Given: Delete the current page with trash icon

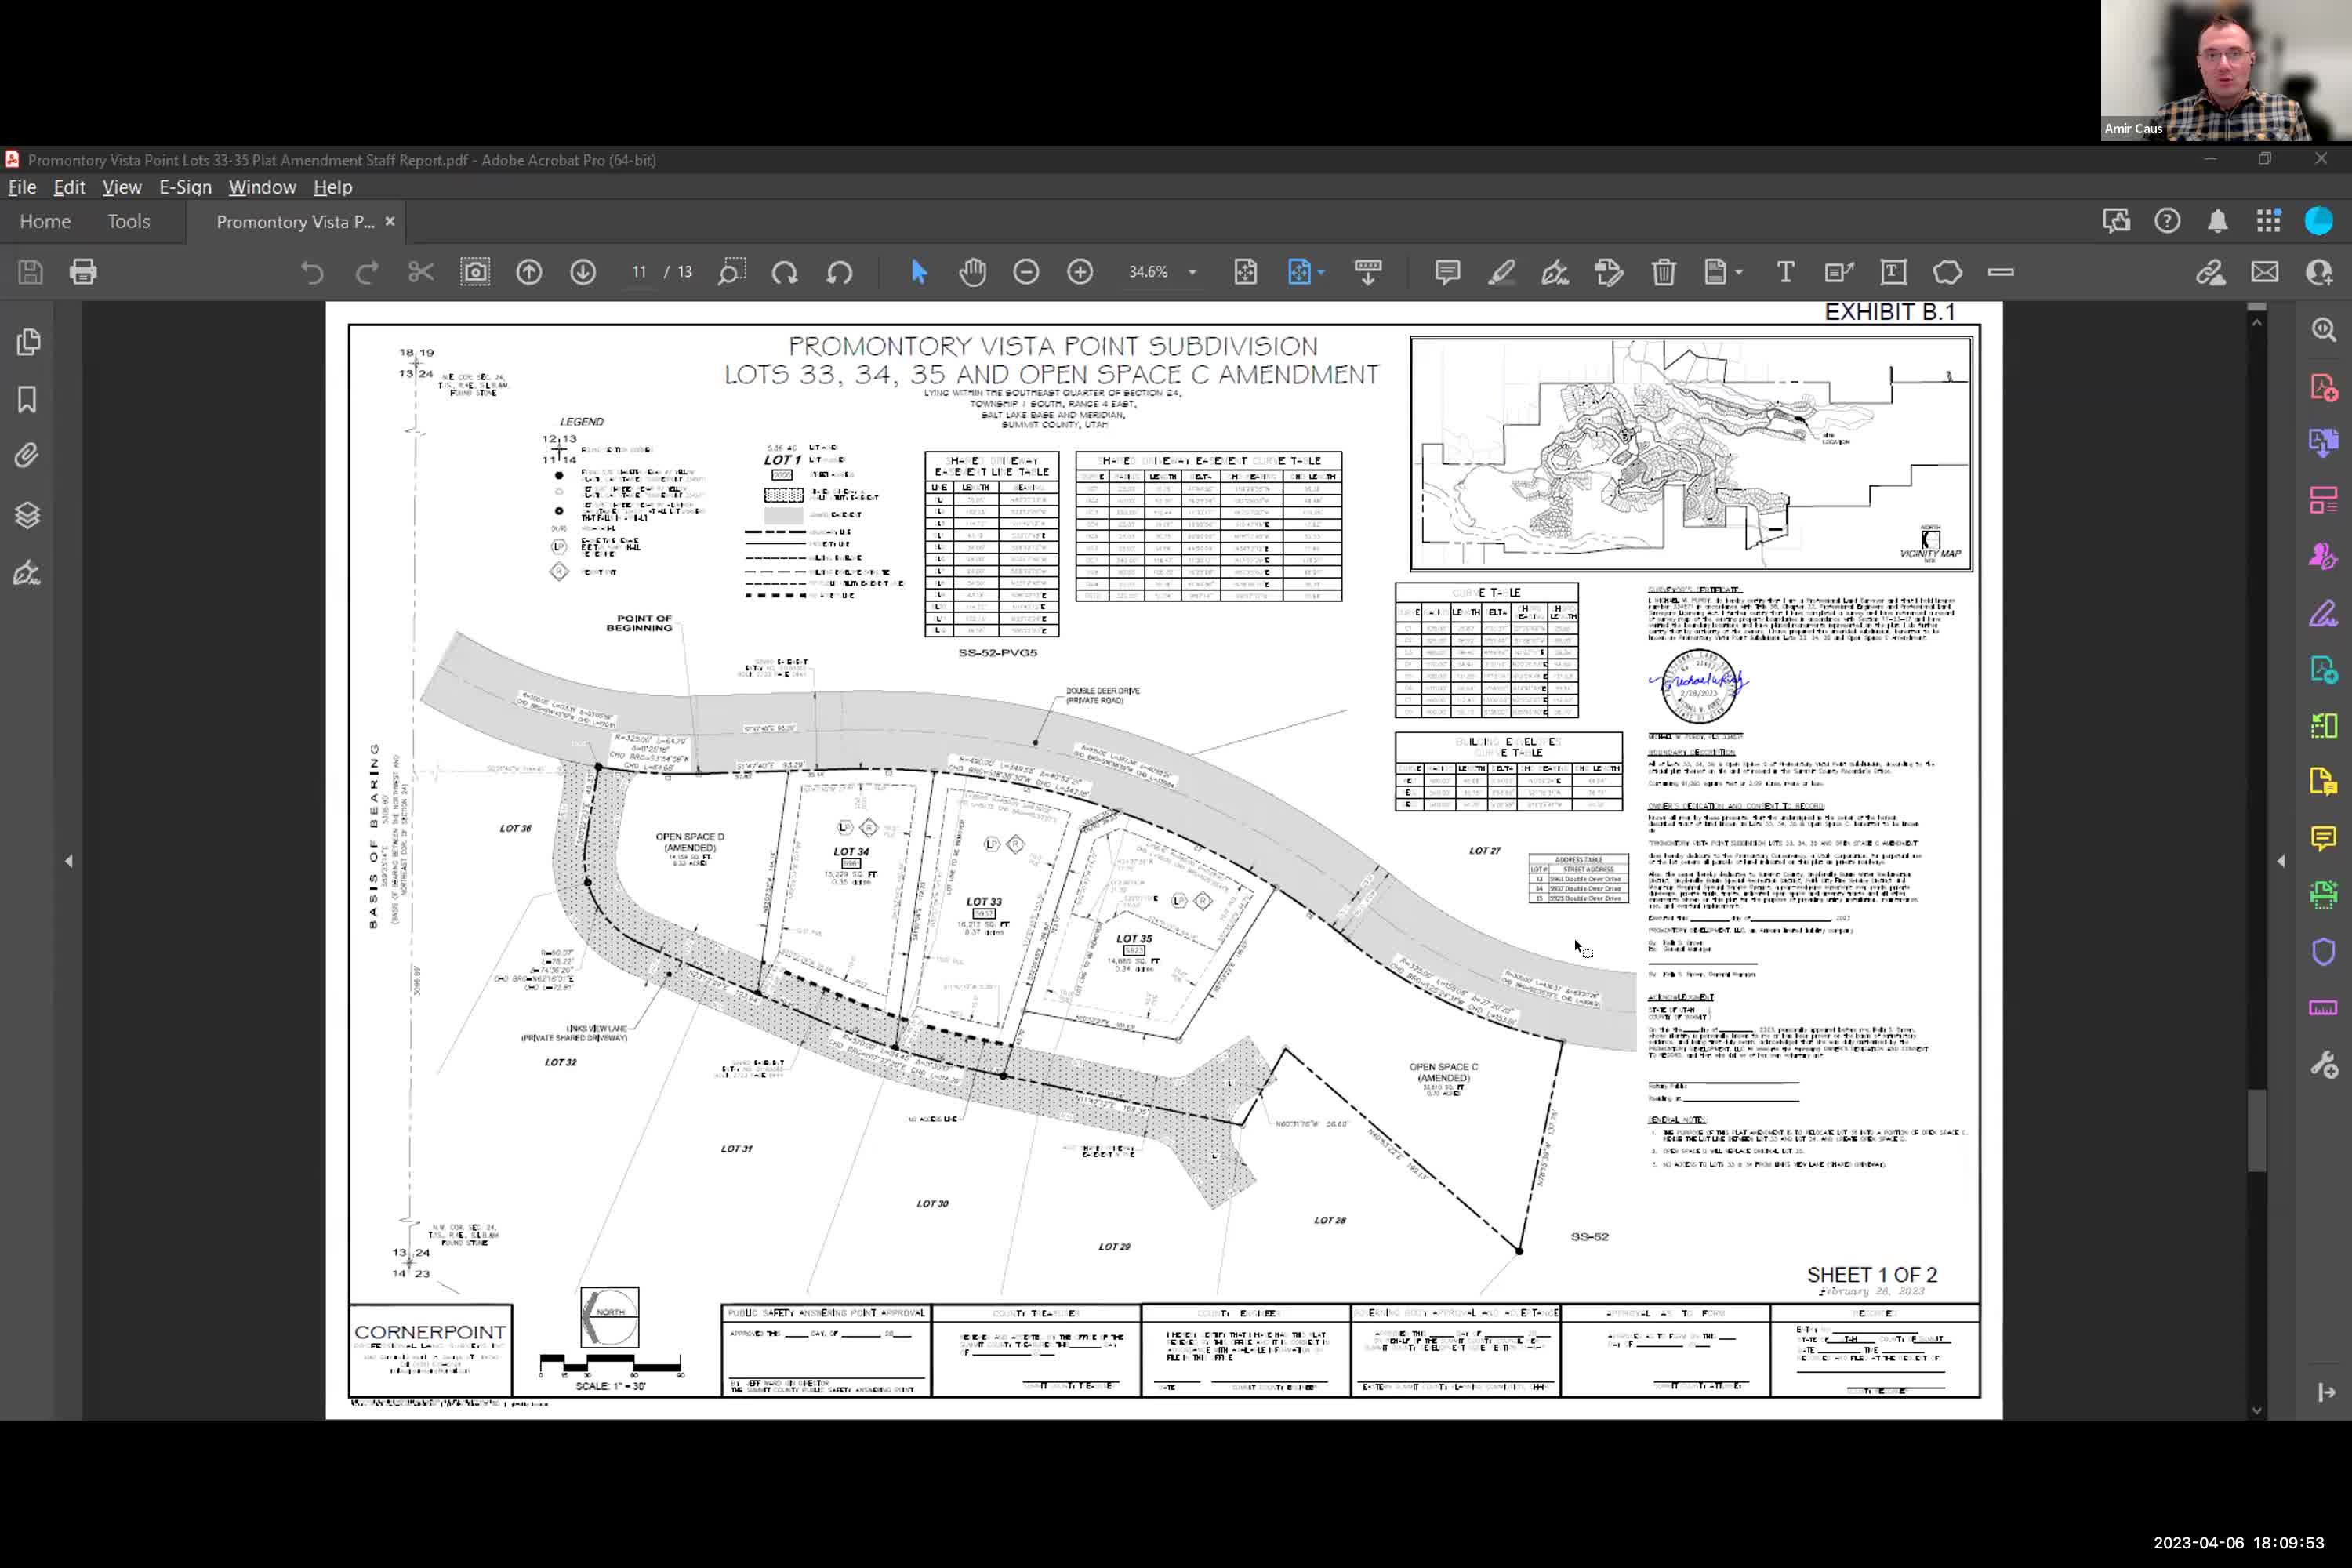Looking at the screenshot, I should point(1663,272).
